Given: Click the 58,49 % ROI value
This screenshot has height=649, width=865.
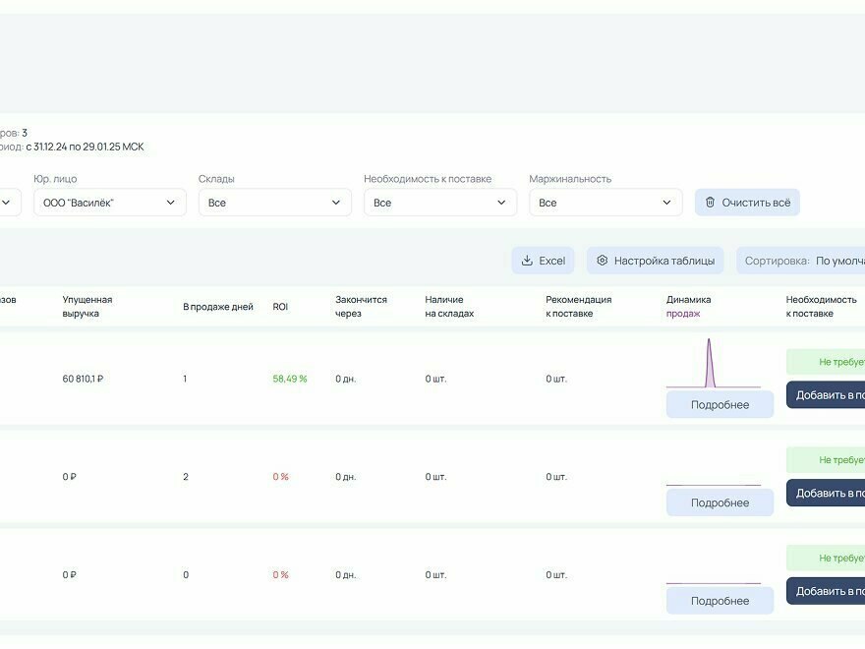Looking at the screenshot, I should point(290,379).
